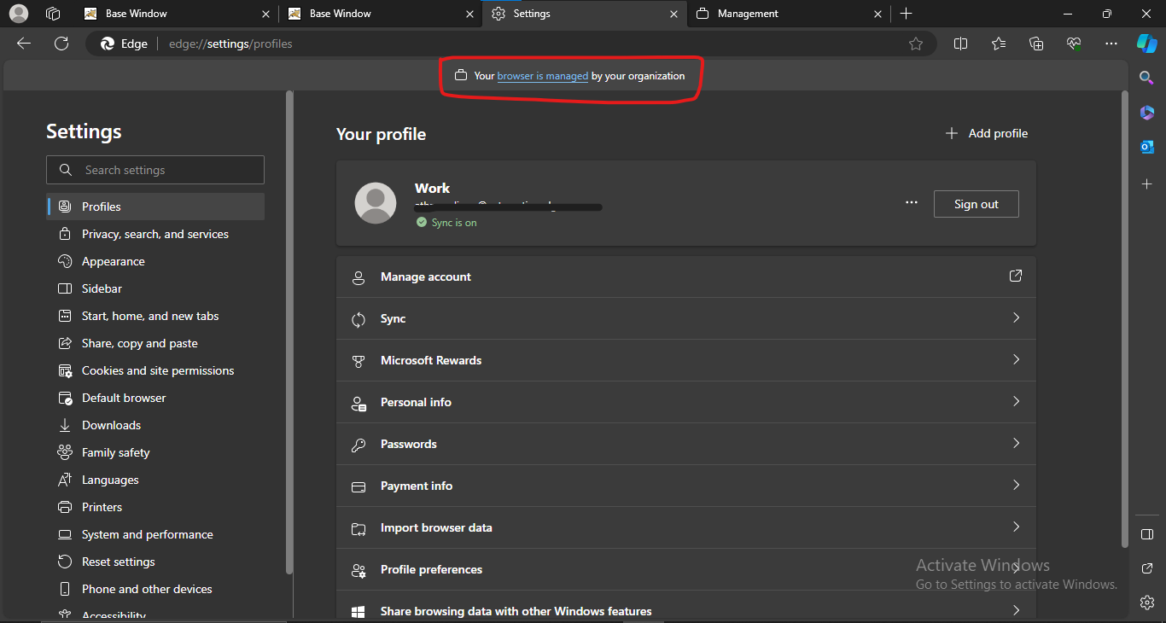Open Cookies and site permissions
The height and width of the screenshot is (623, 1166).
155,370
